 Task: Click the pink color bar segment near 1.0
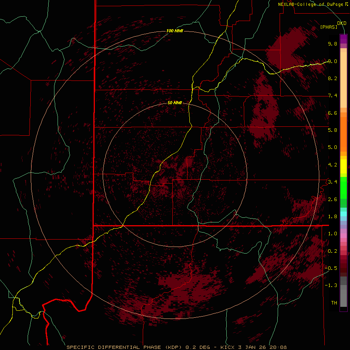click(343, 235)
